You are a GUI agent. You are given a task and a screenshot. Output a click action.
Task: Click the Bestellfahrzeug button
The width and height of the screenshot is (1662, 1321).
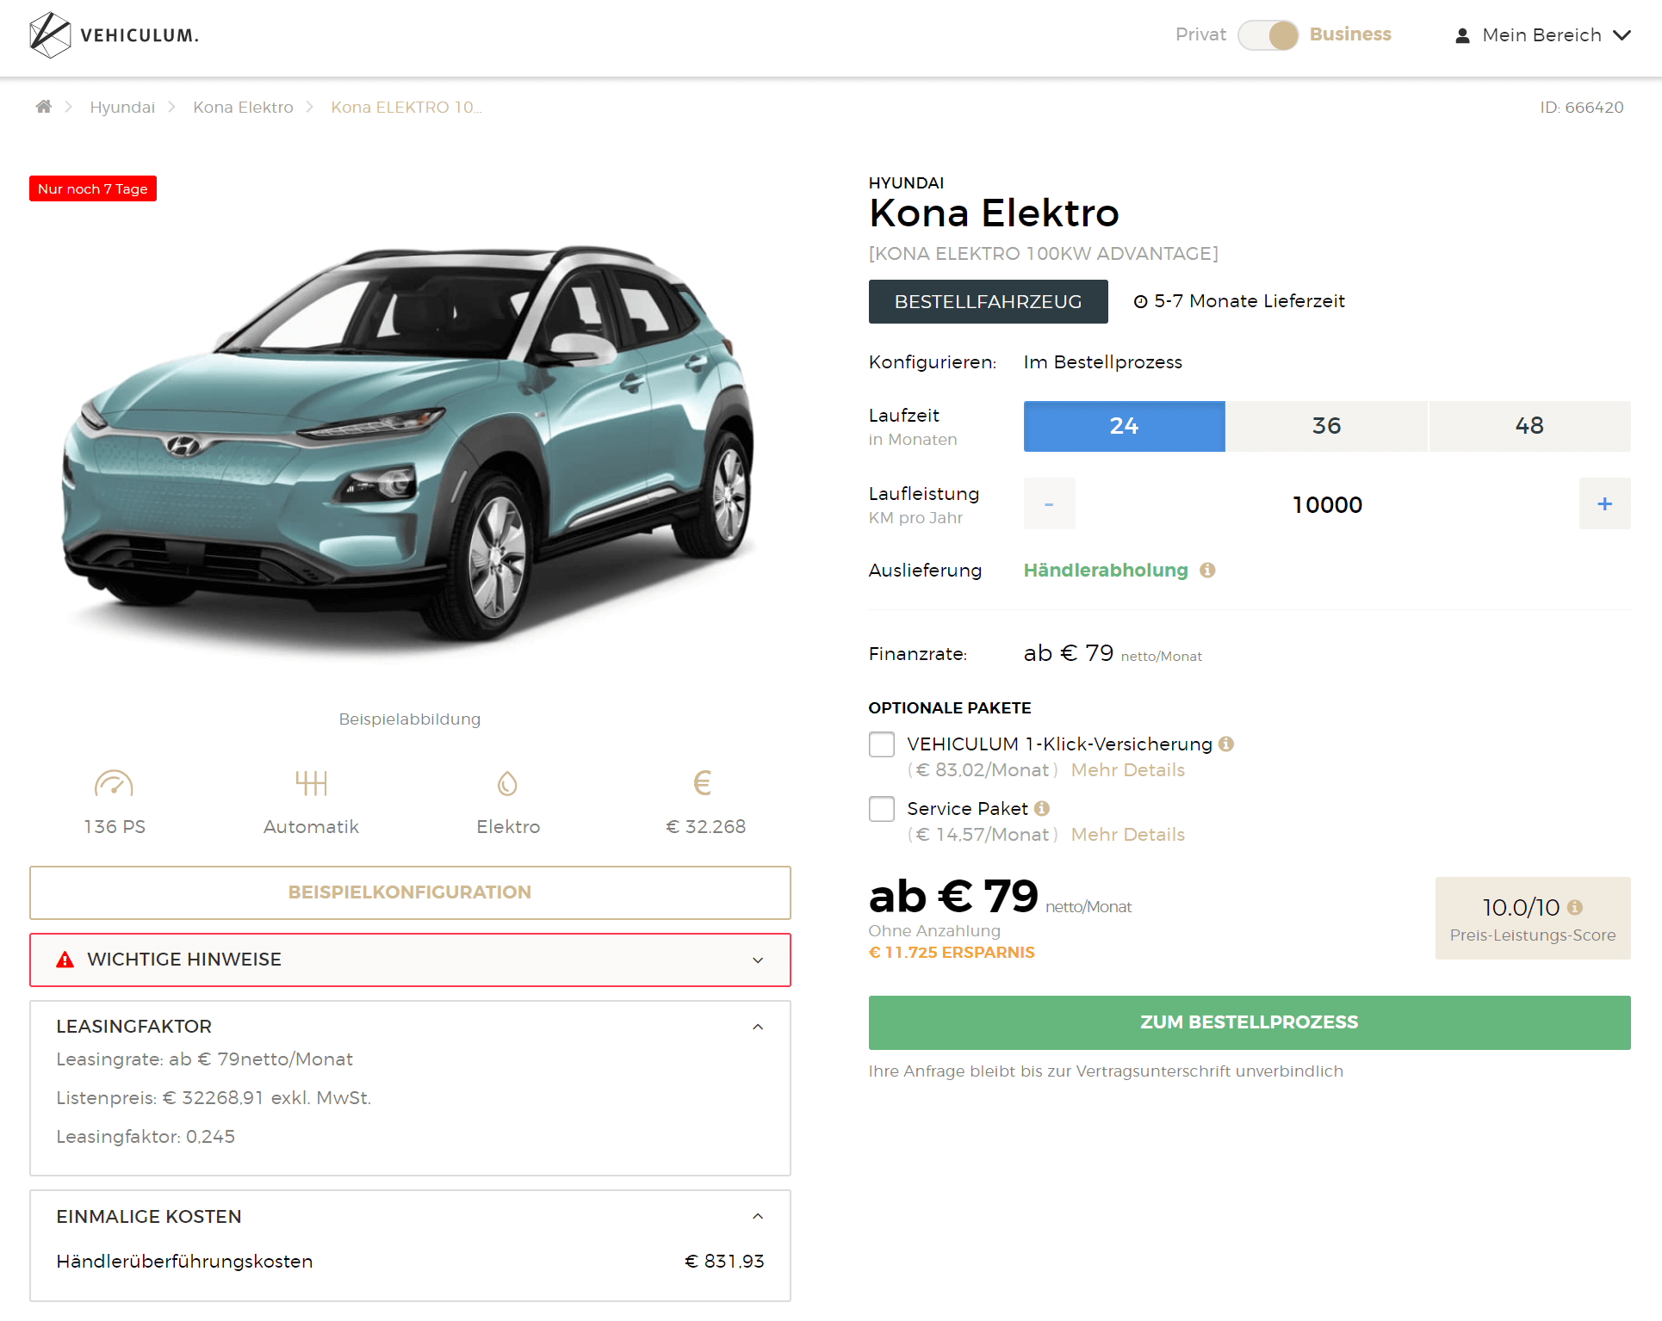988,301
